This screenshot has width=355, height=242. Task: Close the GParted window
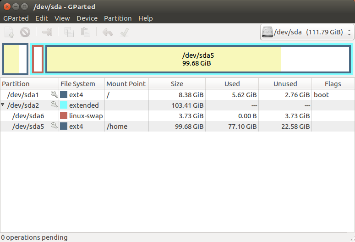(x=7, y=6)
